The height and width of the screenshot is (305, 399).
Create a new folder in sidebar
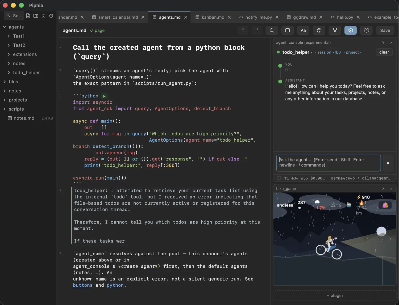tap(36, 16)
